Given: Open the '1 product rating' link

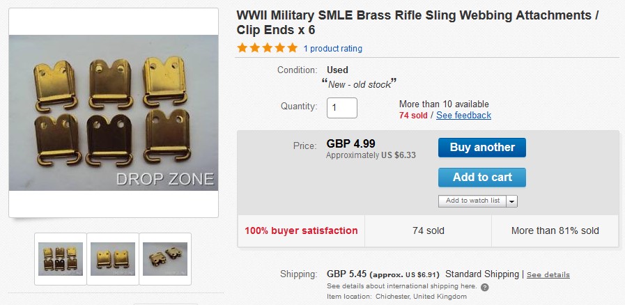Looking at the screenshot, I should coord(332,49).
